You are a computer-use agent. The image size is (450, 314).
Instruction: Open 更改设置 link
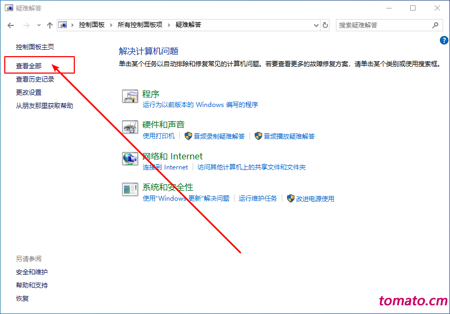coord(29,93)
